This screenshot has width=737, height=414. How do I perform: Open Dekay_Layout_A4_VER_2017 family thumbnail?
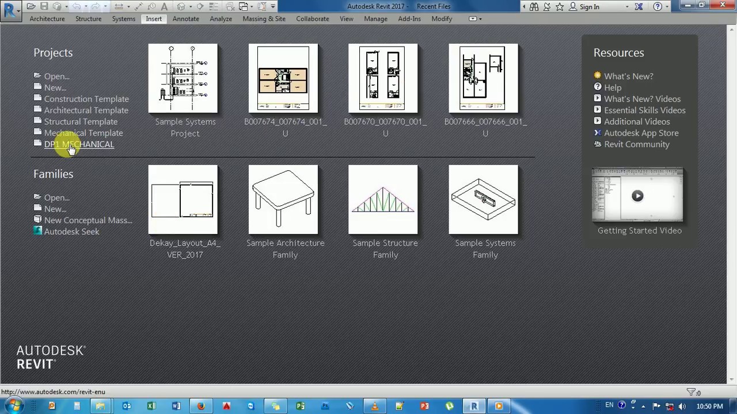(x=183, y=200)
